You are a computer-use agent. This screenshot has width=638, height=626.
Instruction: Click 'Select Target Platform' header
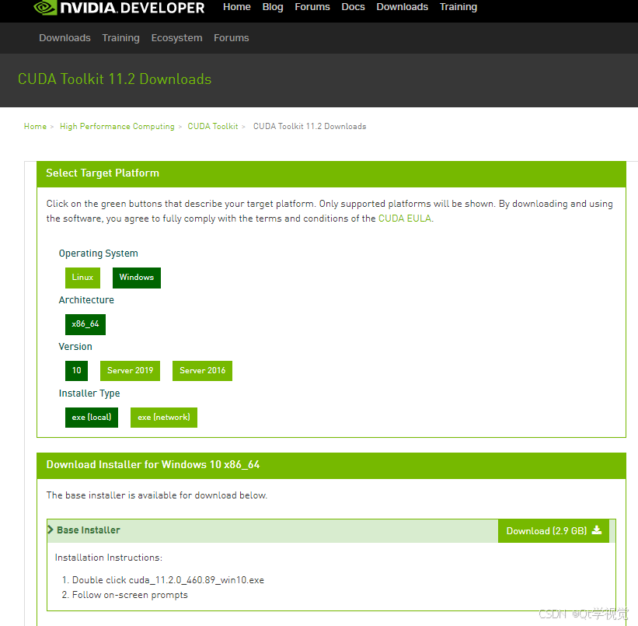point(103,173)
